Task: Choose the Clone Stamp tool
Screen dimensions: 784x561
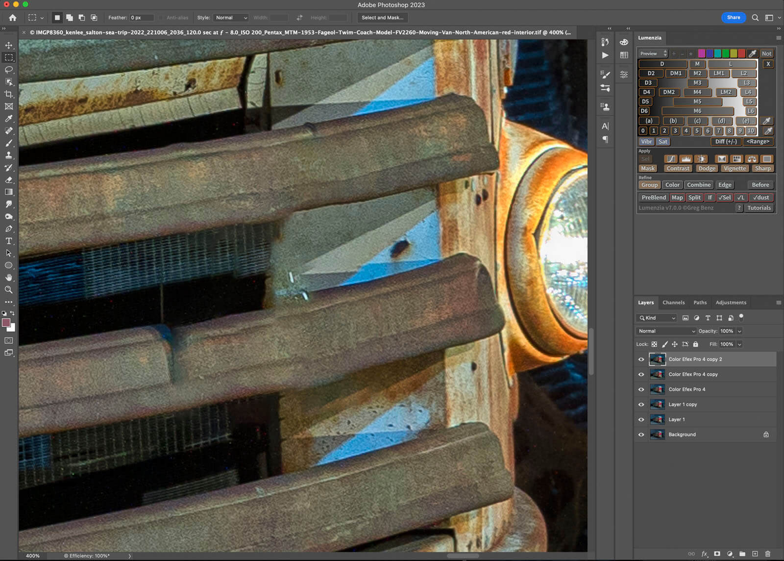Action: coord(9,155)
